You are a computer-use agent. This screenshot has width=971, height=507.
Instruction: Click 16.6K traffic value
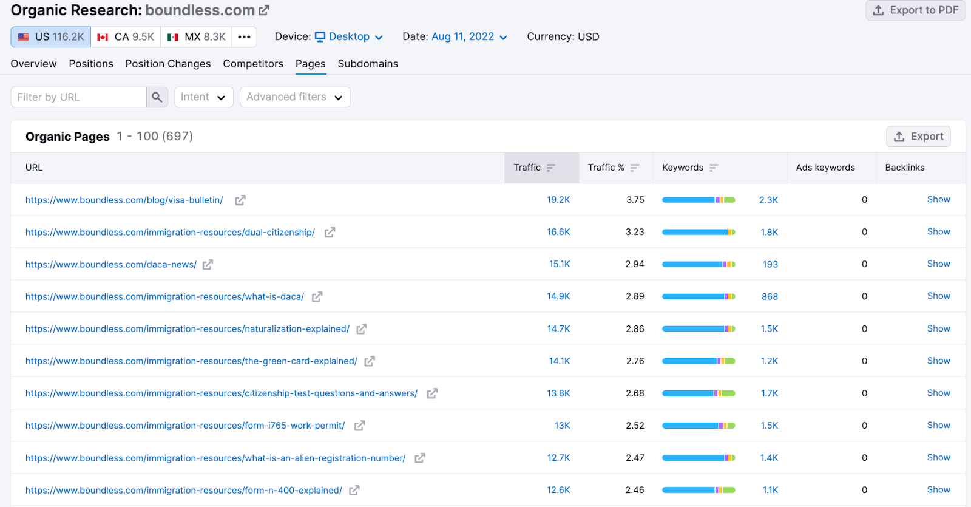(558, 232)
